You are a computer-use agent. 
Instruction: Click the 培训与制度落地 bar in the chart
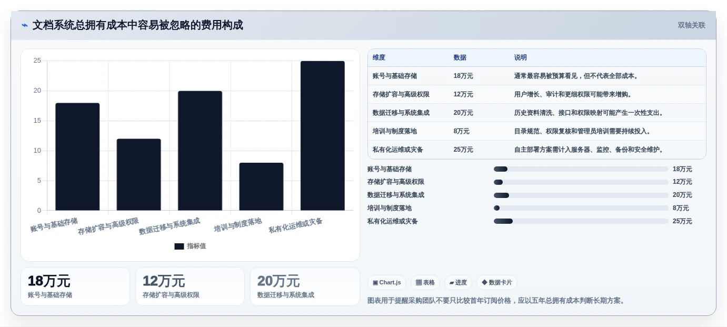(261, 186)
